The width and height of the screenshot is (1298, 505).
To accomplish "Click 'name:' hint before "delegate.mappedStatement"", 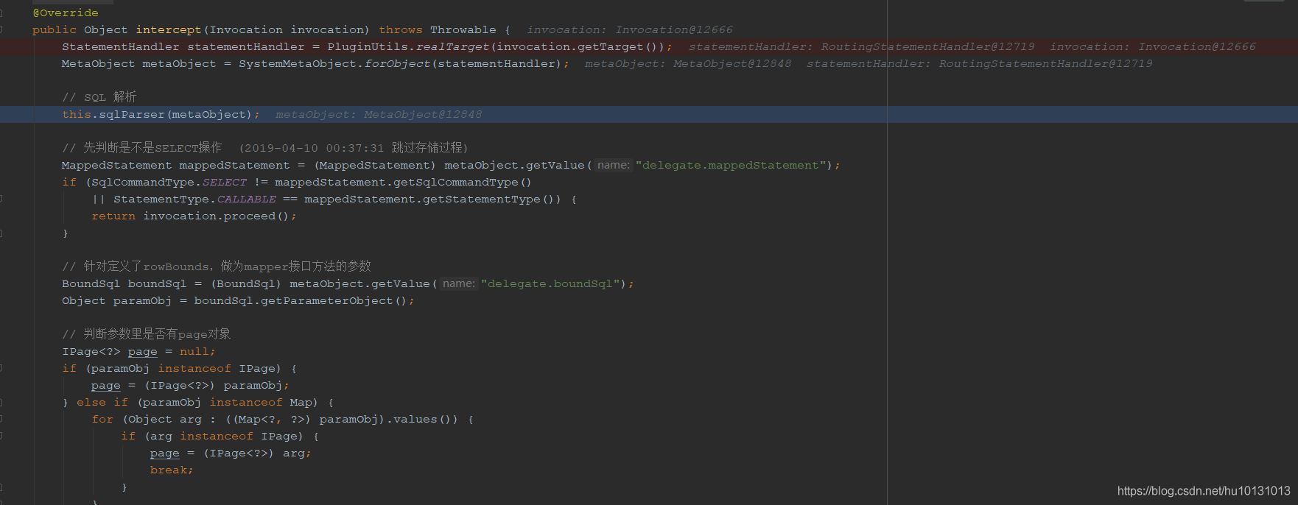I will pyautogui.click(x=614, y=165).
